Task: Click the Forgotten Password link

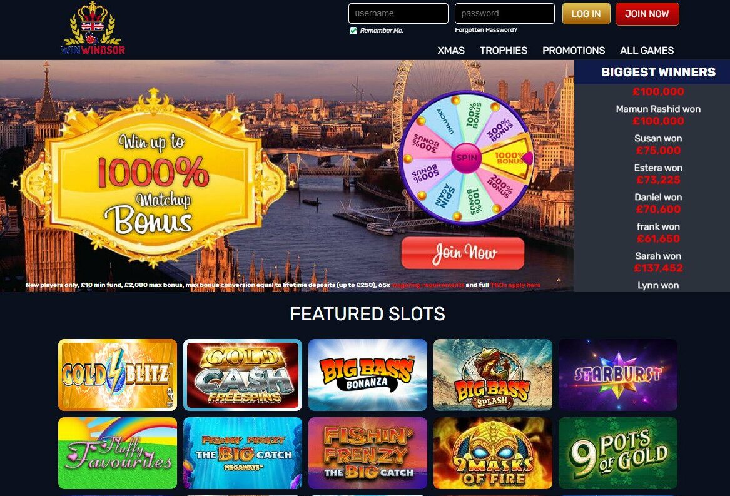Action: pyautogui.click(x=486, y=30)
